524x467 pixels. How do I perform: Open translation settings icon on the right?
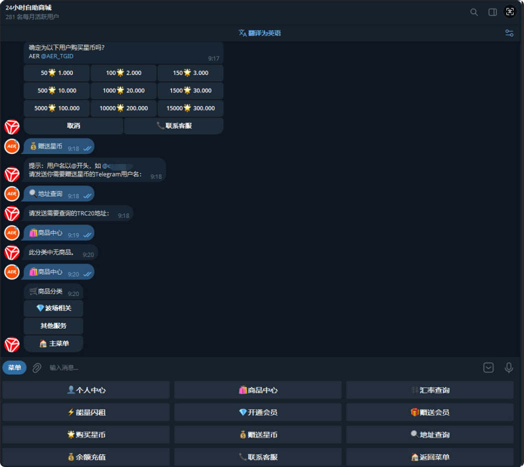click(x=509, y=33)
